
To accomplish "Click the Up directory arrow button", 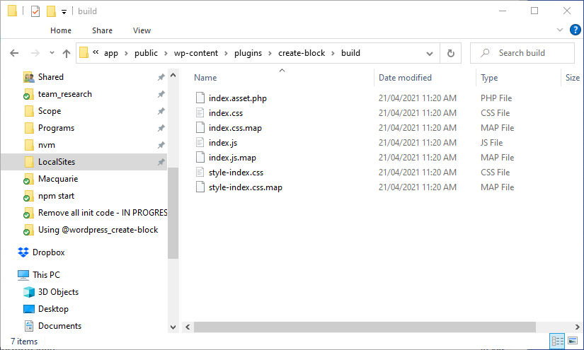I will click(x=67, y=53).
